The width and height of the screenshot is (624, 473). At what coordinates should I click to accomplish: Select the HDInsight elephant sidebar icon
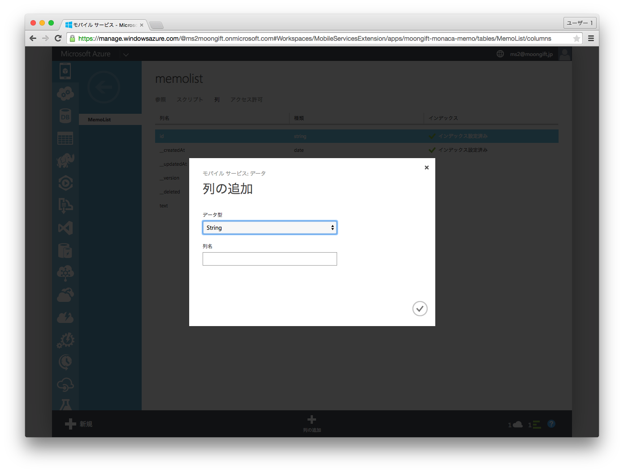pyautogui.click(x=65, y=161)
